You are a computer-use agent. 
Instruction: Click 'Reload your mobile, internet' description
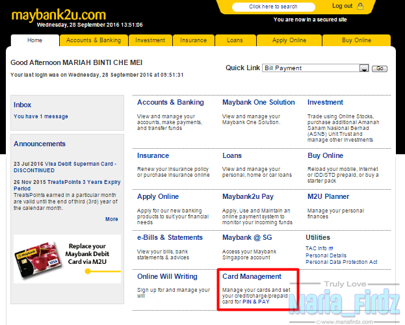coord(343,175)
